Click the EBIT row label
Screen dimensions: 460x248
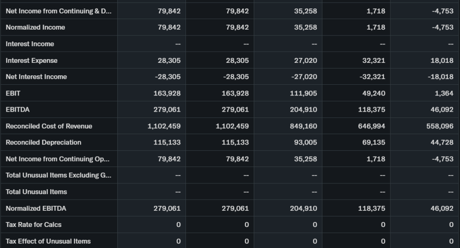pyautogui.click(x=13, y=93)
